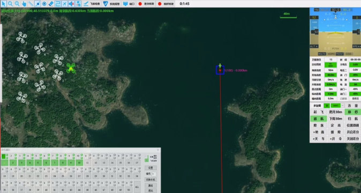361x193 pixels.
Task: Select the arrow pointer tool
Action: (x=3, y=4)
